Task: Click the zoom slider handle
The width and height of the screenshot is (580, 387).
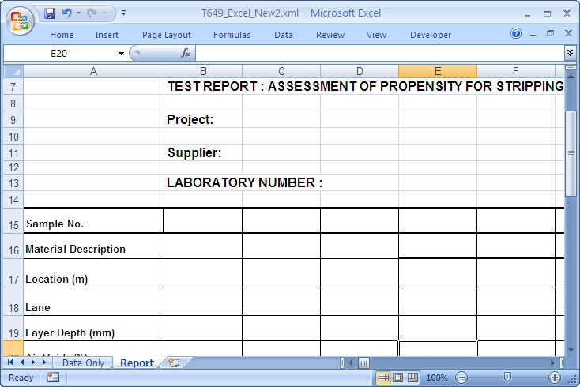Action: [508, 378]
